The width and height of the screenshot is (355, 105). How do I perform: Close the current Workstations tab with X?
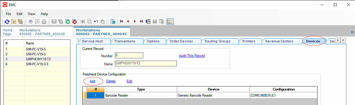(352, 32)
